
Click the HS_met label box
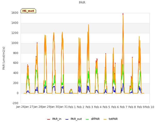click(x=28, y=11)
